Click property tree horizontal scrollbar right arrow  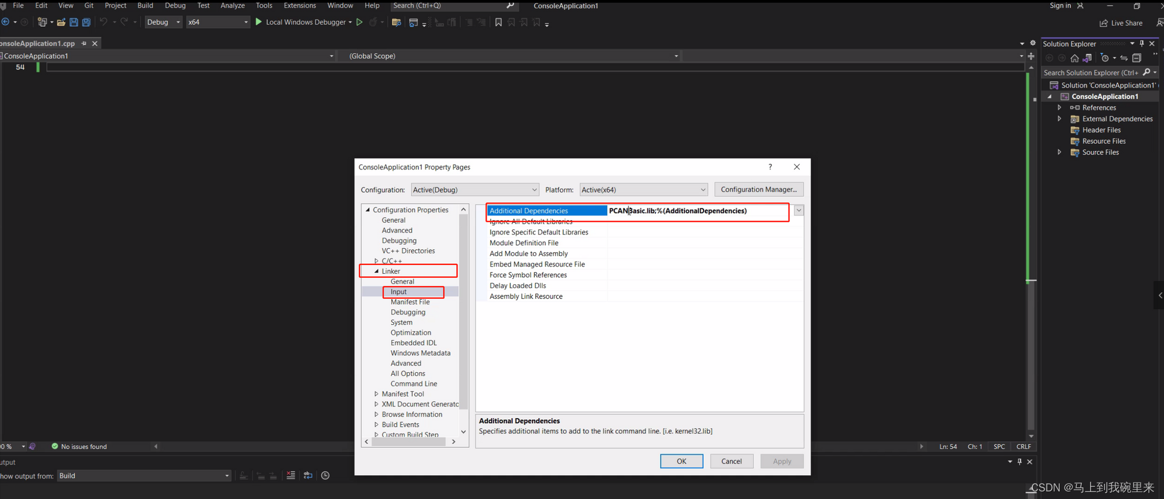pyautogui.click(x=453, y=442)
